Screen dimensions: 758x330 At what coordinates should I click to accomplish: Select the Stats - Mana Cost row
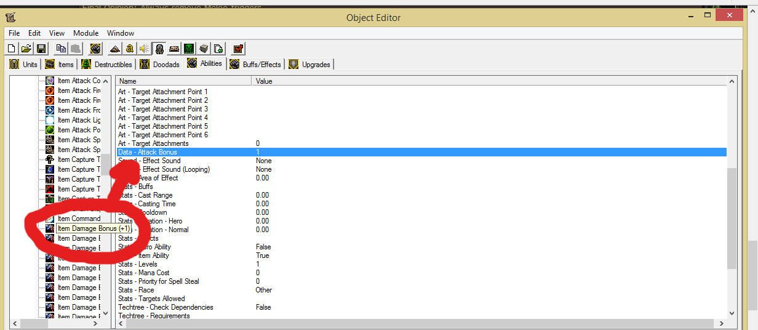(421, 273)
